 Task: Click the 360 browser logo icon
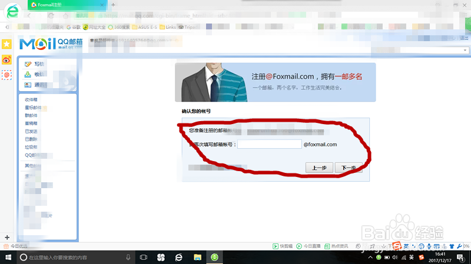coord(12,12)
